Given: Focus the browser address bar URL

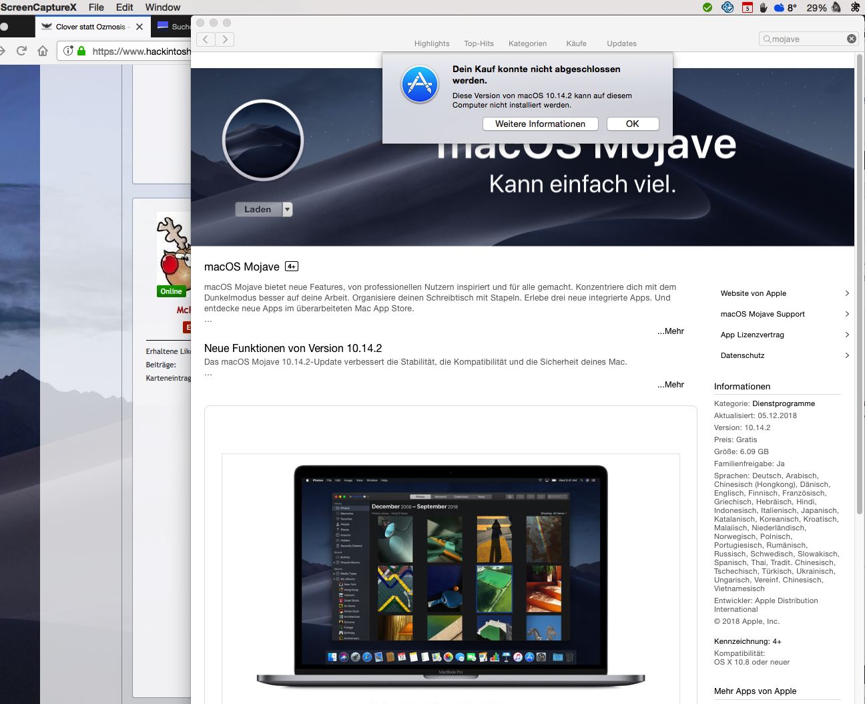Looking at the screenshot, I should [x=141, y=51].
